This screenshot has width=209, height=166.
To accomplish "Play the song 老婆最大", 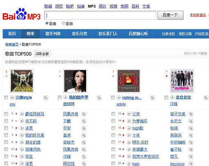I will (129, 149).
